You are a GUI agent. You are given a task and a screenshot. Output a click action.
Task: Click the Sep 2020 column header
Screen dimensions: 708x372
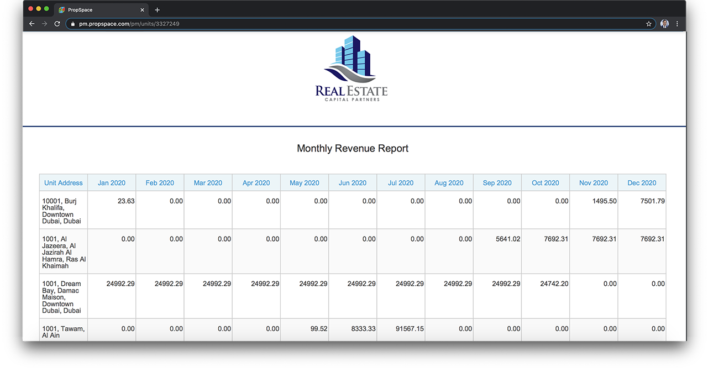coord(497,183)
